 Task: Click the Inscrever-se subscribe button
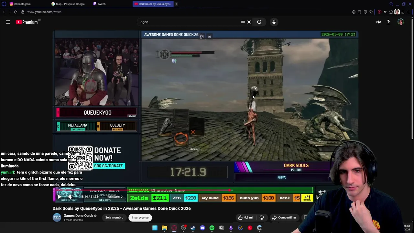click(x=140, y=217)
